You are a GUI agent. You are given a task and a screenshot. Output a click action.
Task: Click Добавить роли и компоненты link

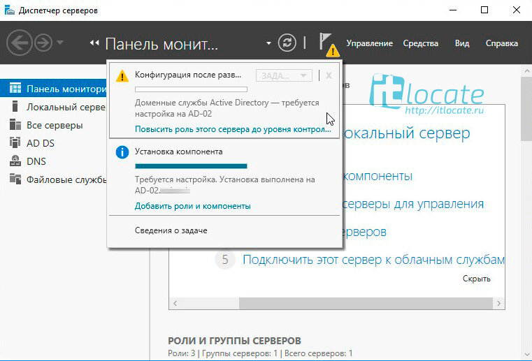pos(193,206)
